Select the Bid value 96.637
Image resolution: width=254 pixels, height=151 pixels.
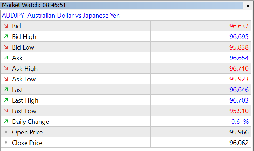(239, 26)
